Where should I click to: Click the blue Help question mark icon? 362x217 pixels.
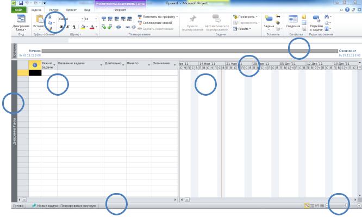347,10
